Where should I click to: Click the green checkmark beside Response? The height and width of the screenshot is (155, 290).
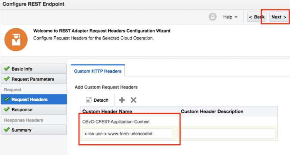click(x=7, y=110)
